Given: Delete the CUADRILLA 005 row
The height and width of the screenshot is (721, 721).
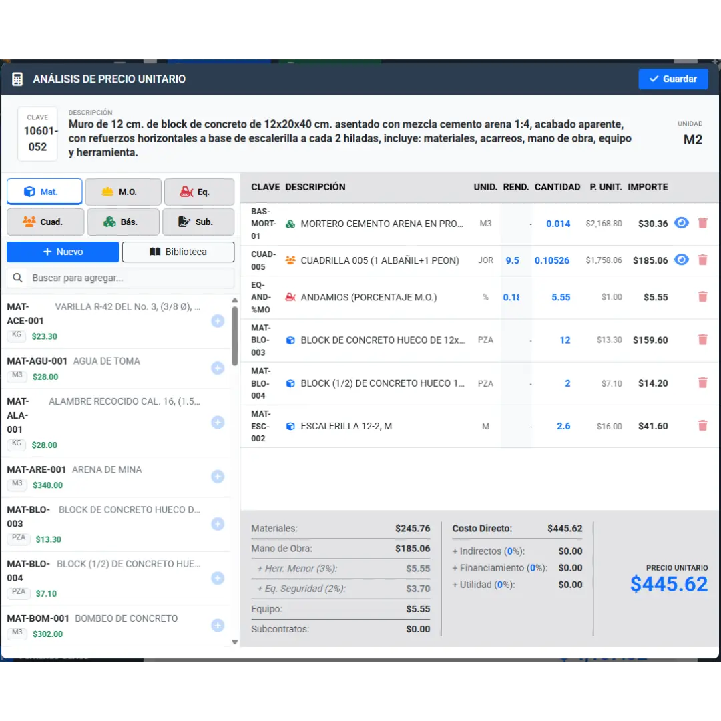Looking at the screenshot, I should click(x=702, y=260).
